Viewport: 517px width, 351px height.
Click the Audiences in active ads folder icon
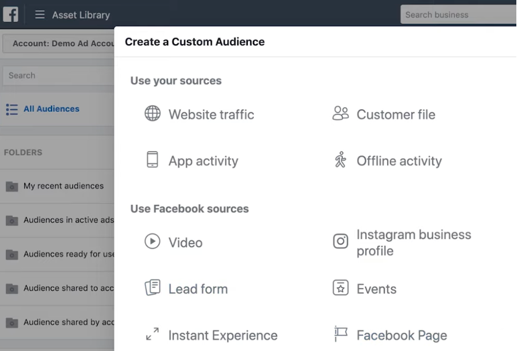(x=12, y=220)
